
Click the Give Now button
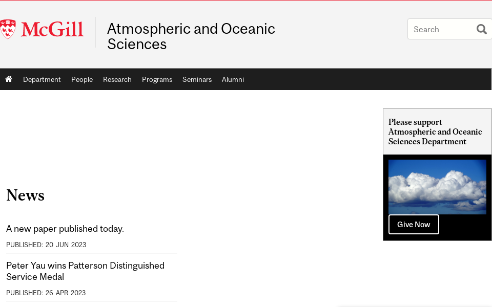tap(414, 224)
